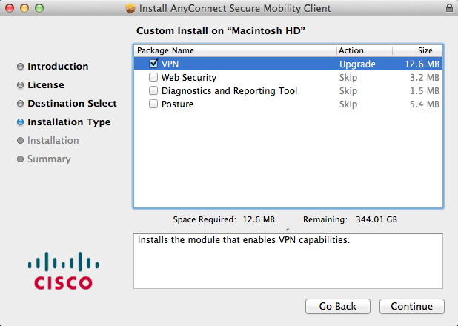458x326 pixels.
Task: Click the Summary step bullet
Action: coord(20,159)
